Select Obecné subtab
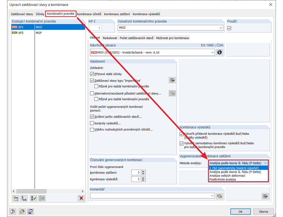This screenshot has width=283, height=217. coord(95,38)
